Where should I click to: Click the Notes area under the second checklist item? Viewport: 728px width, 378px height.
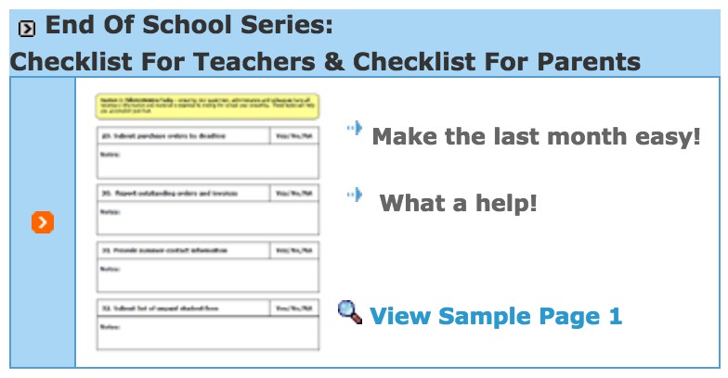[208, 219]
